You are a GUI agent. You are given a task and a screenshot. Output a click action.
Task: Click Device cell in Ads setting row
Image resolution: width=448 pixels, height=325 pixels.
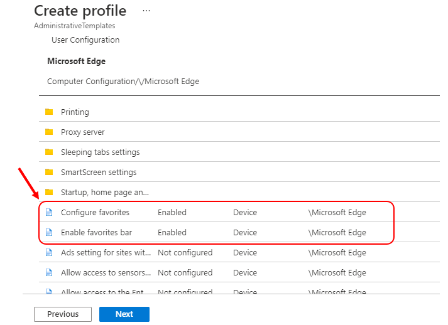(x=245, y=253)
